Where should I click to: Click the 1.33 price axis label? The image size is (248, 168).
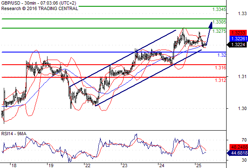tap(243, 13)
